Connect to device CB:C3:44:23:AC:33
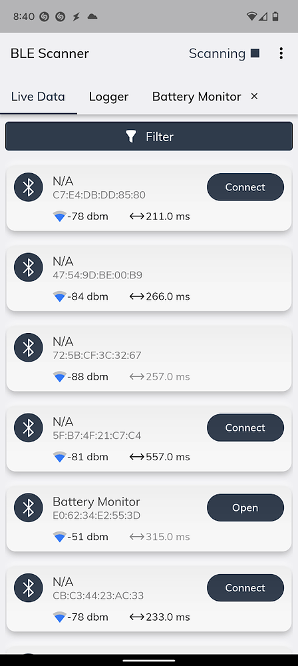The height and width of the screenshot is (666, 298). pyautogui.click(x=245, y=588)
